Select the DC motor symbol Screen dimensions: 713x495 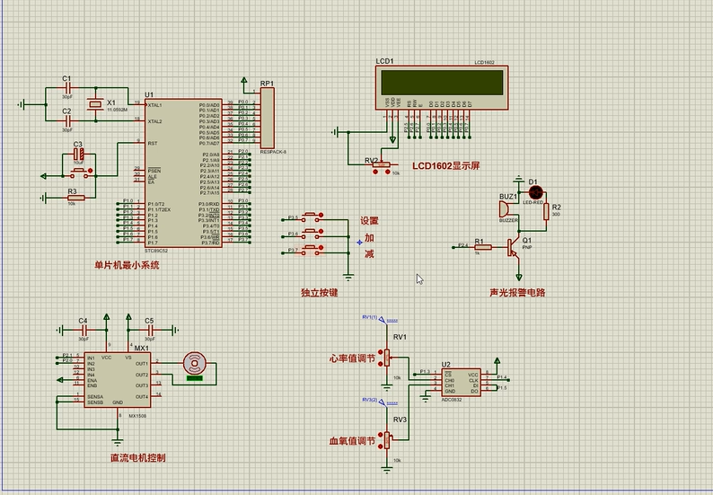(x=193, y=364)
